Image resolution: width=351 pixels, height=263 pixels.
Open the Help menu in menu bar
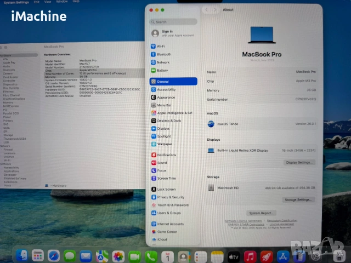pyautogui.click(x=76, y=1)
